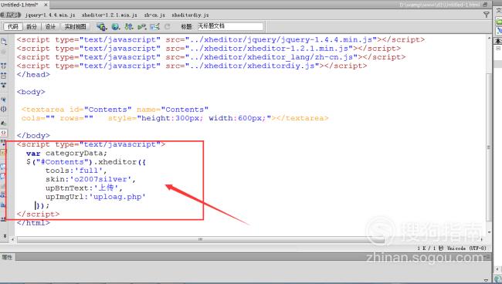Click the code view vertical scroll up arrow

489,38
